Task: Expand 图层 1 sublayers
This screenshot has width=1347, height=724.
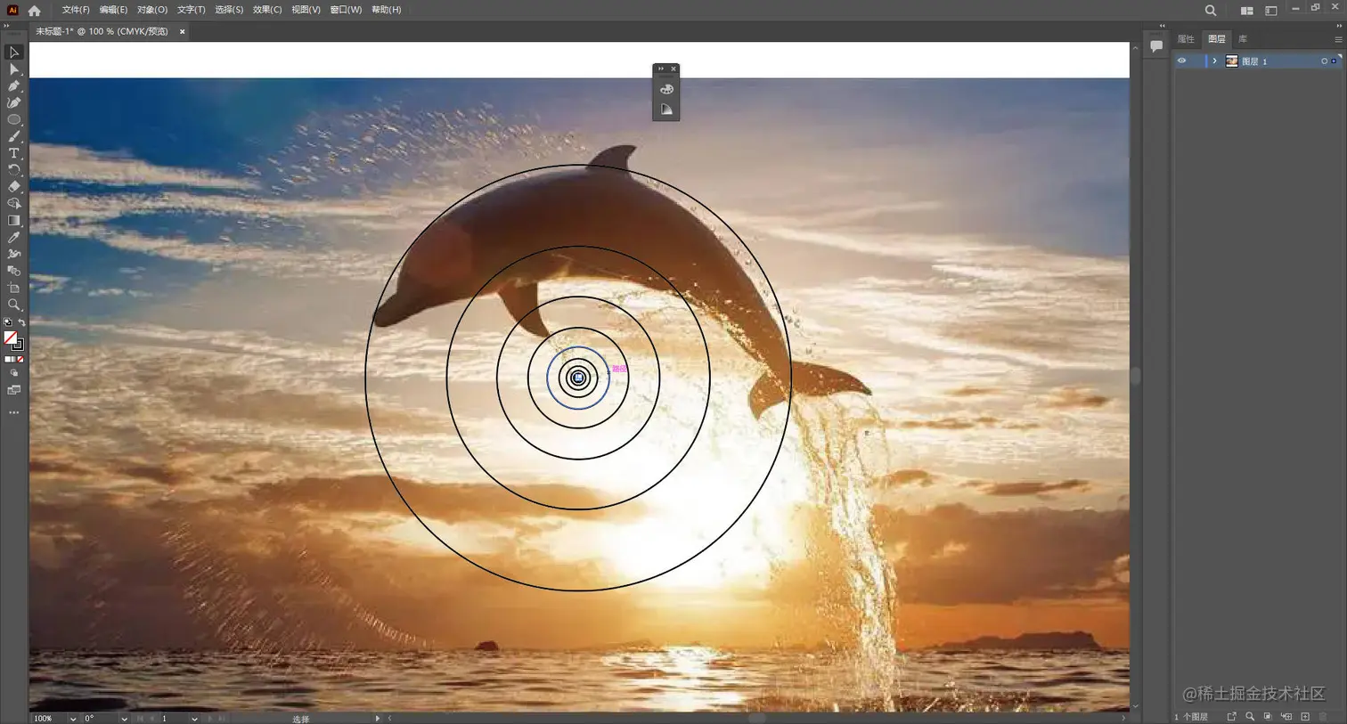Action: (1214, 61)
